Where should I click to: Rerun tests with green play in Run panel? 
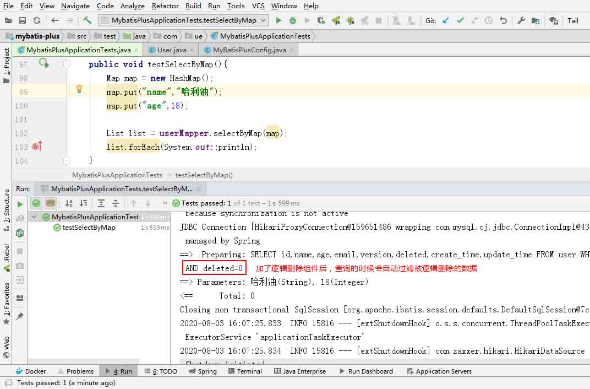(x=20, y=204)
